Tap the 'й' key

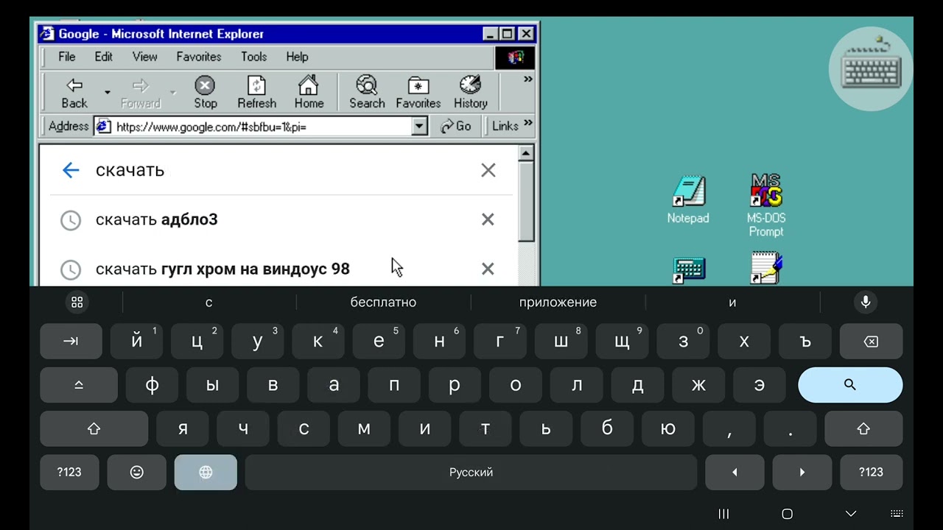point(136,341)
